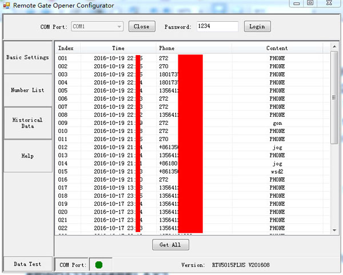Click the version text RTU5015PLUS V201608

point(241,265)
